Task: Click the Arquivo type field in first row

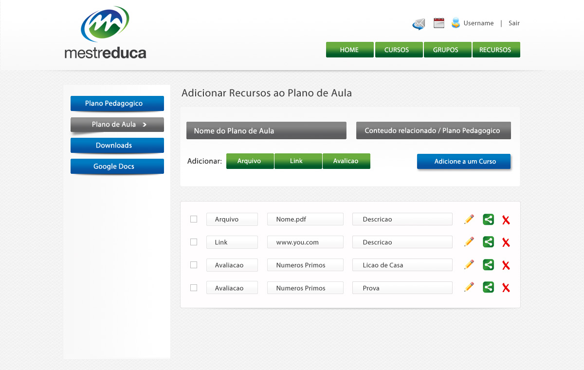Action: click(x=232, y=219)
